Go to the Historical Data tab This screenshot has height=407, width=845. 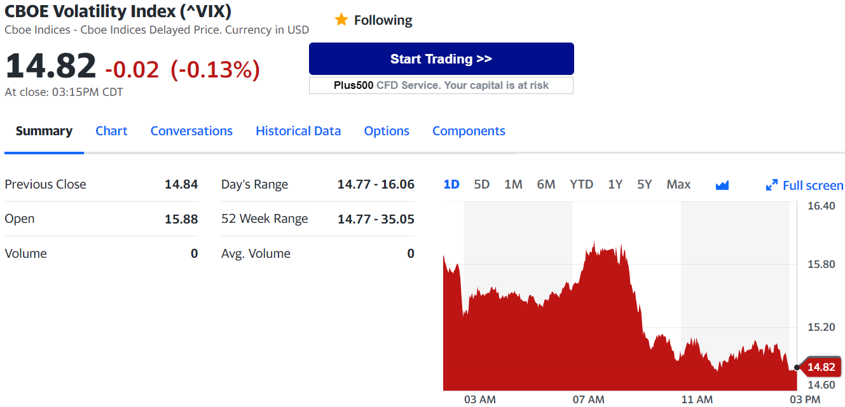click(x=298, y=131)
